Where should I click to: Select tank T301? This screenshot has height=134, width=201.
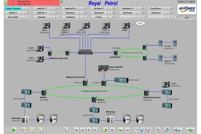[x=127, y=119]
